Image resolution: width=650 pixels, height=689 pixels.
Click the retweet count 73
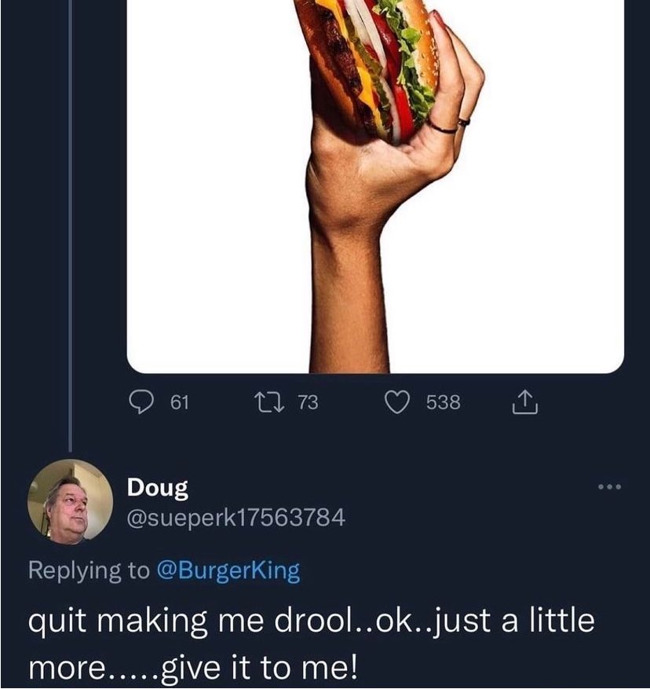click(309, 402)
